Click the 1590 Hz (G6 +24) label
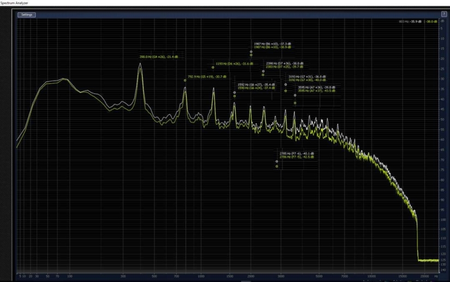 [256, 88]
